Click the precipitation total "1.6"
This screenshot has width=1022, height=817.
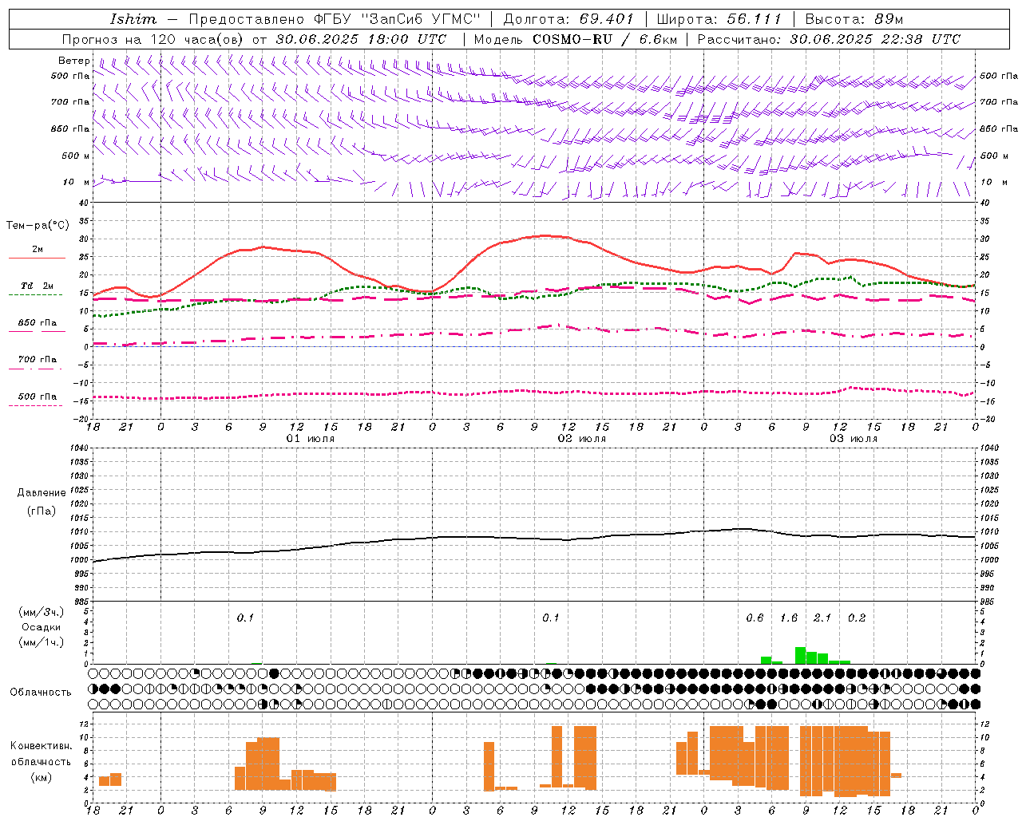click(789, 618)
